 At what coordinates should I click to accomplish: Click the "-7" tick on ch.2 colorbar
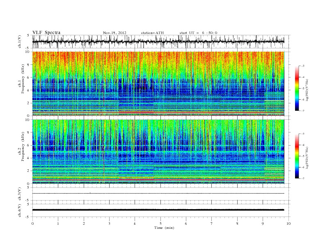point(303,178)
